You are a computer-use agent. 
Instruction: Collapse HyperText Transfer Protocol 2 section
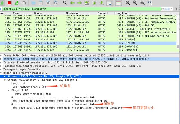tap(1, 73)
